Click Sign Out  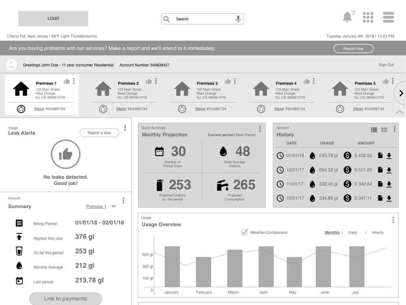[x=386, y=65]
